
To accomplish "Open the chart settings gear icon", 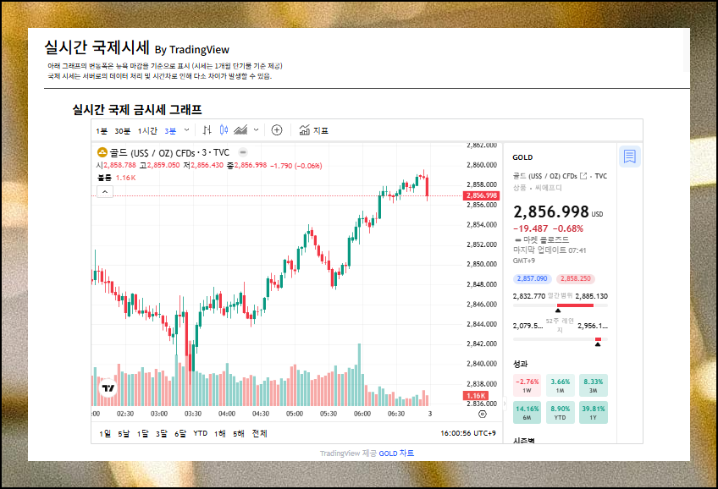I will (482, 414).
